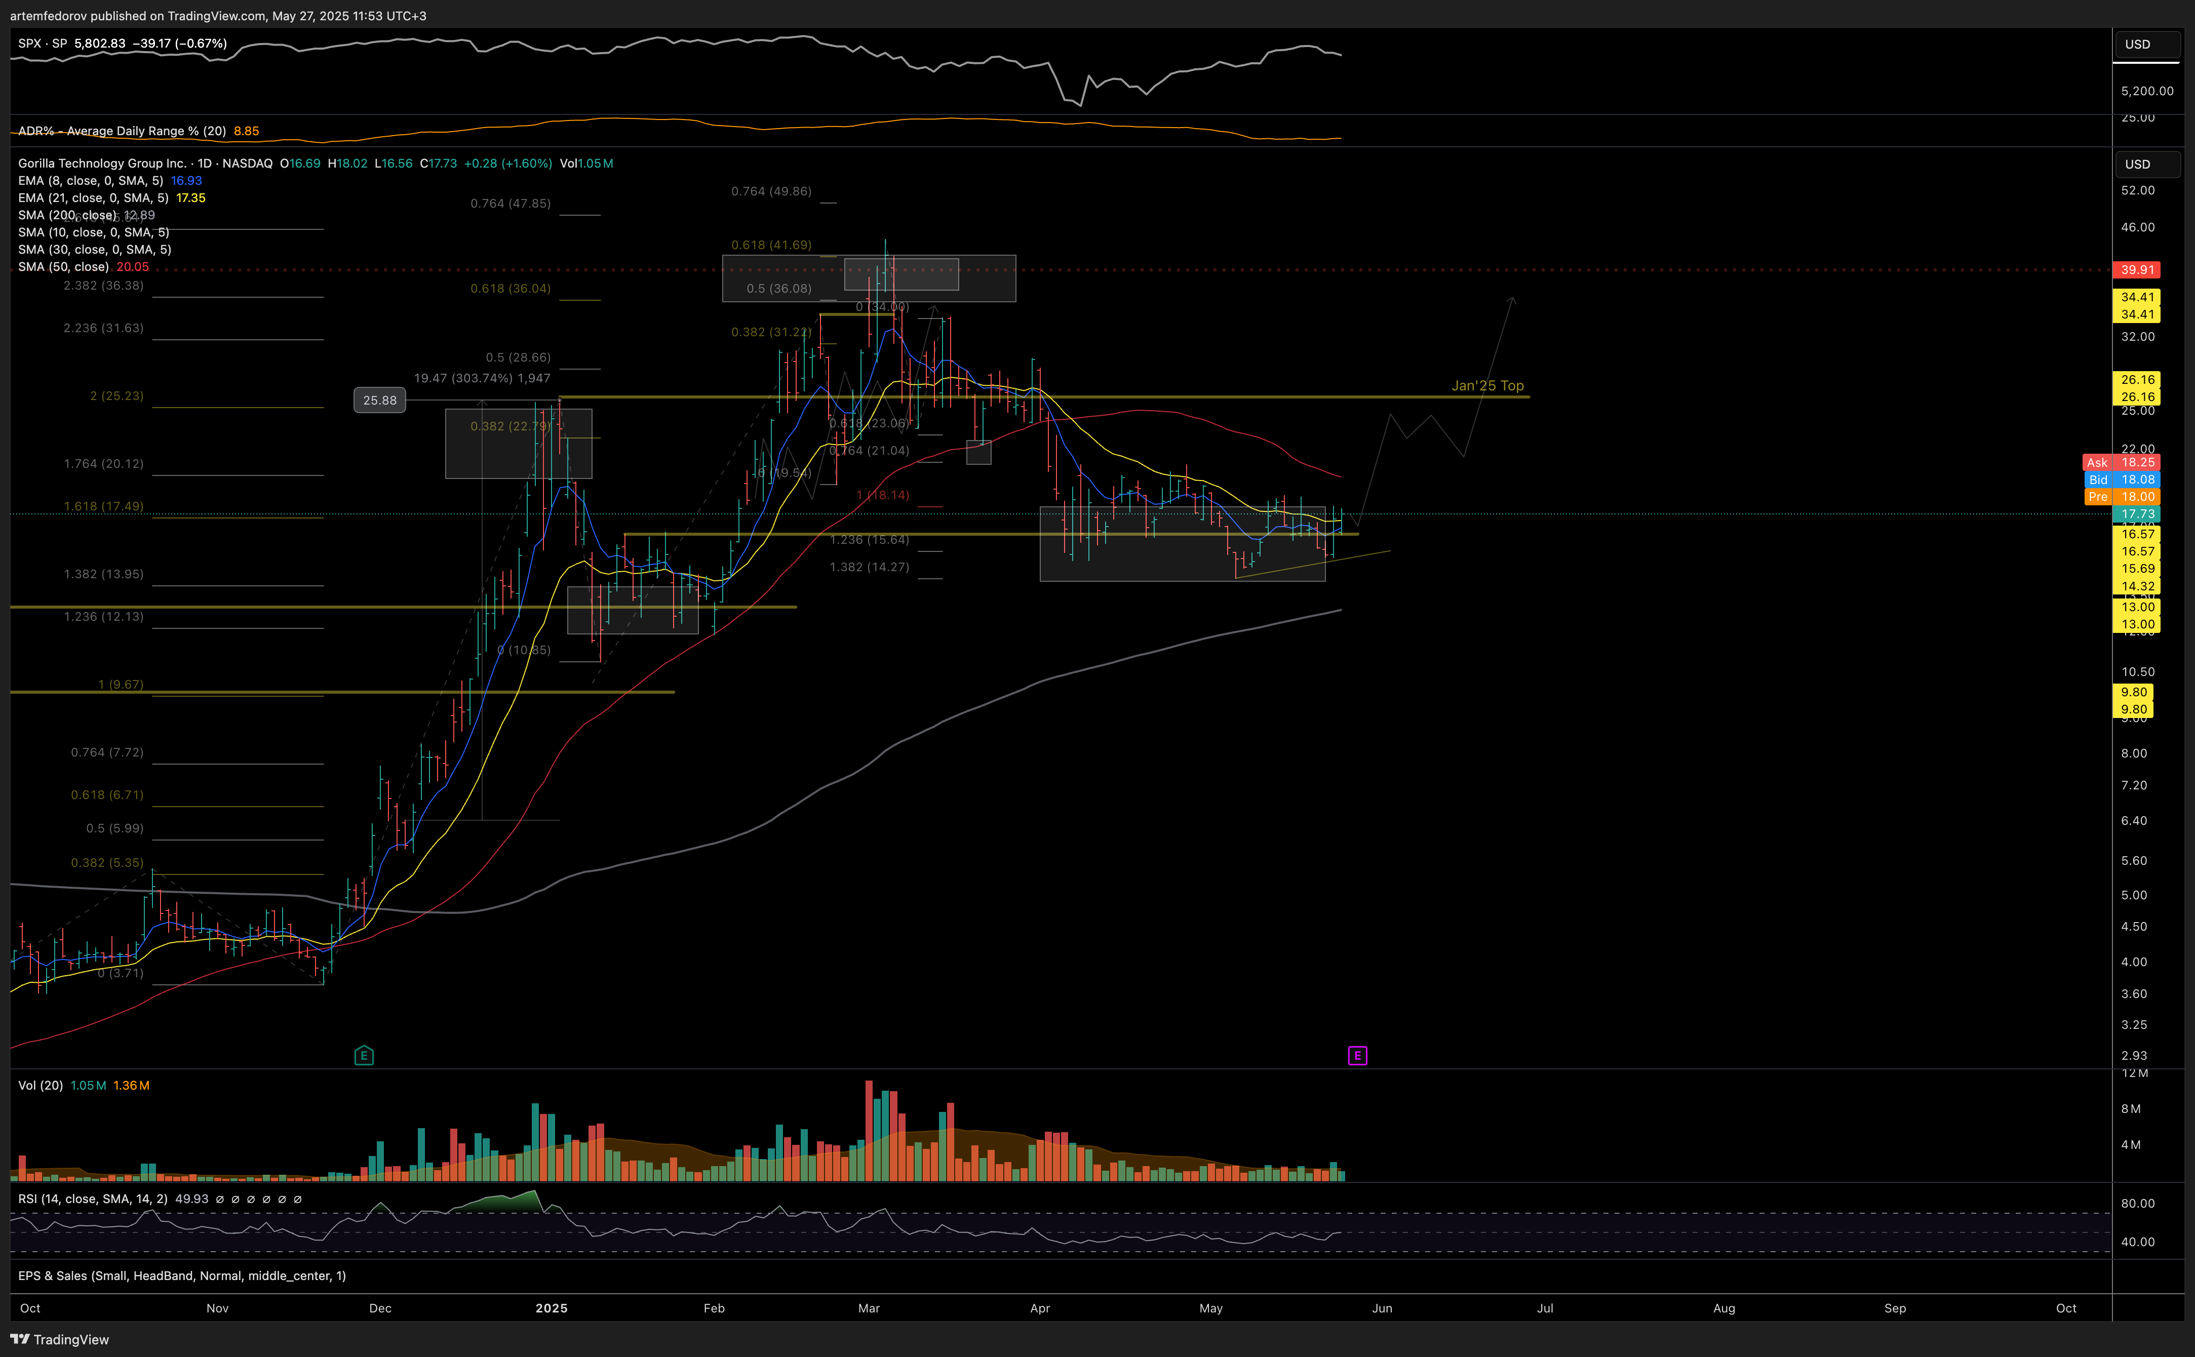Select the 2.382 (36.38) Fibonacci extension label
Viewport: 2195px width, 1357px height.
pyautogui.click(x=103, y=286)
